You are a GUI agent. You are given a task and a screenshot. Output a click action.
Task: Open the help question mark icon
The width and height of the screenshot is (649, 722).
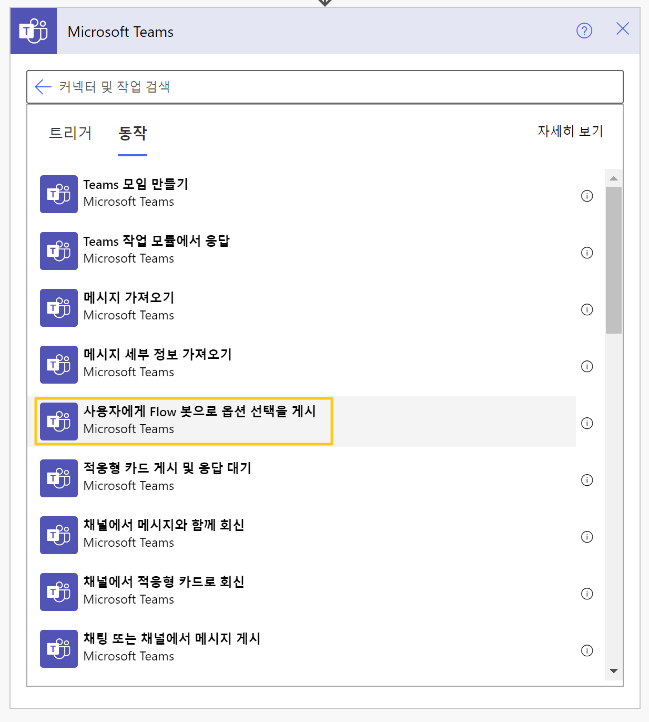(584, 31)
